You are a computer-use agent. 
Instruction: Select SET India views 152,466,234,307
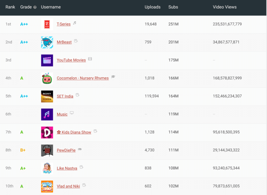click(227, 96)
